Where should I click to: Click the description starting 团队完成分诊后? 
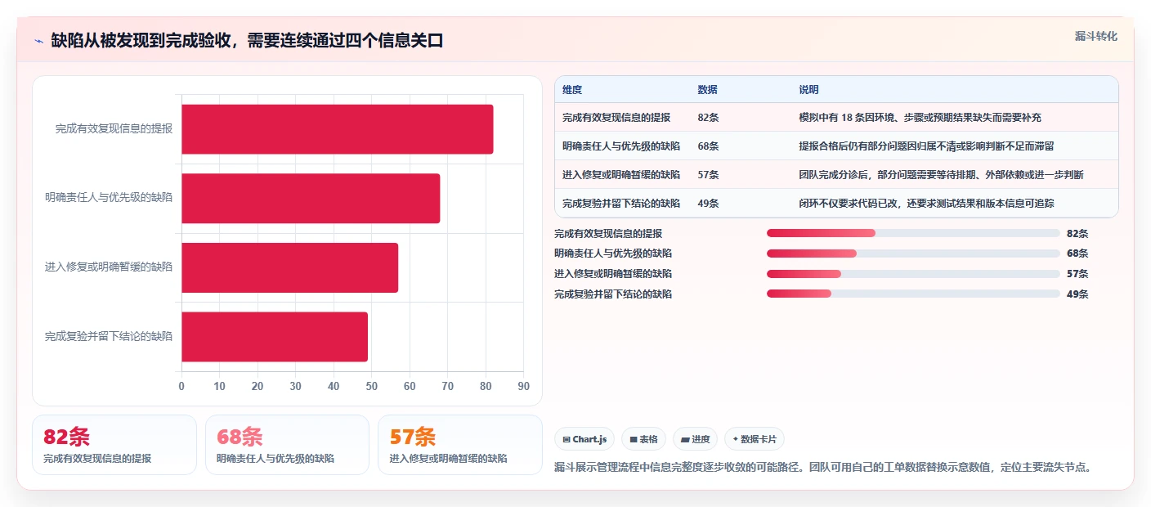click(x=941, y=175)
